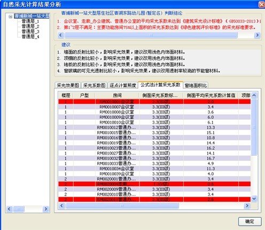Click left arrow of conclusion text scrollbar

pyautogui.click(x=60, y=35)
